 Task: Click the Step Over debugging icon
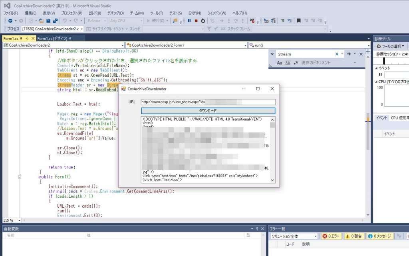236,21
